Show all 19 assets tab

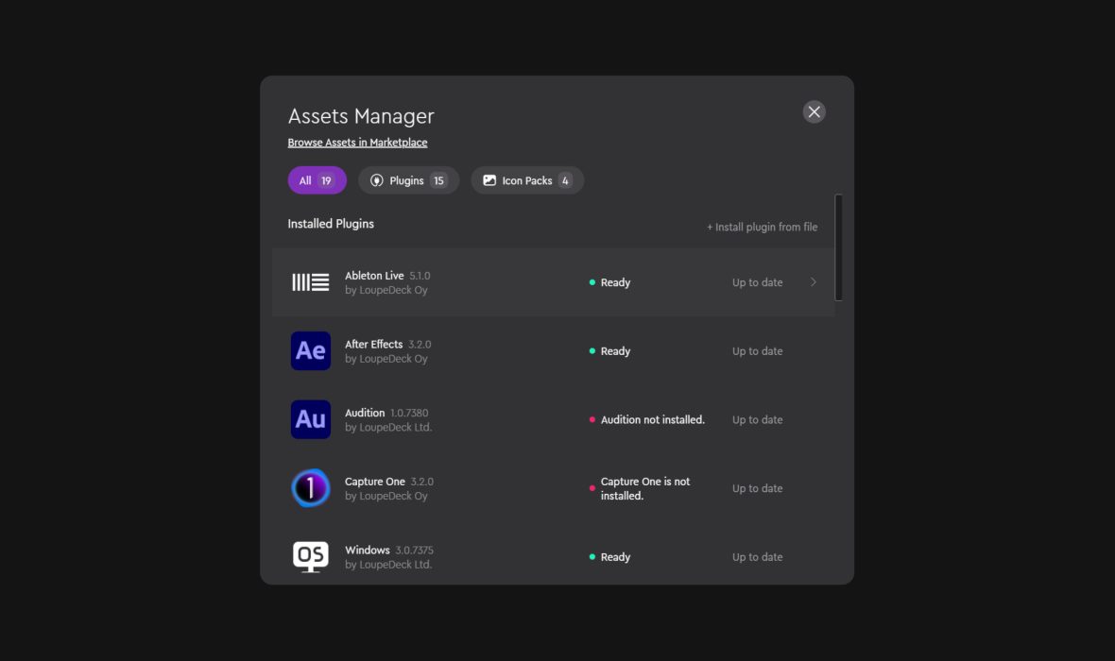pos(317,180)
